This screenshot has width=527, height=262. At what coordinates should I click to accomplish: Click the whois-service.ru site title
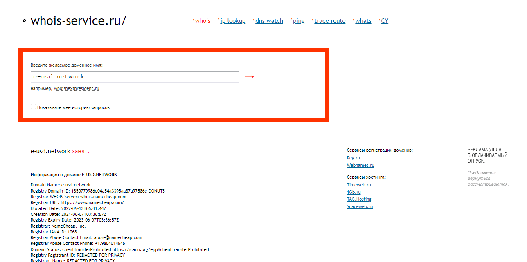(x=78, y=21)
